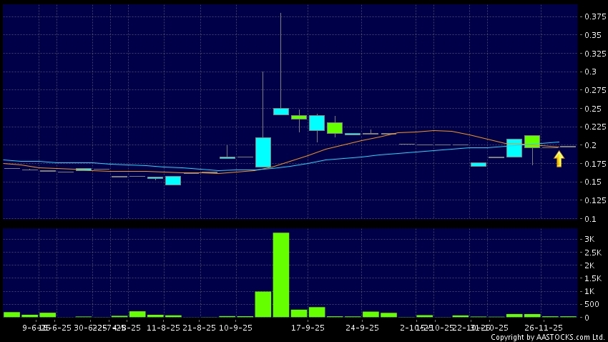Click the orange moving average line's peak
This screenshot has height=342, width=608.
click(x=433, y=130)
